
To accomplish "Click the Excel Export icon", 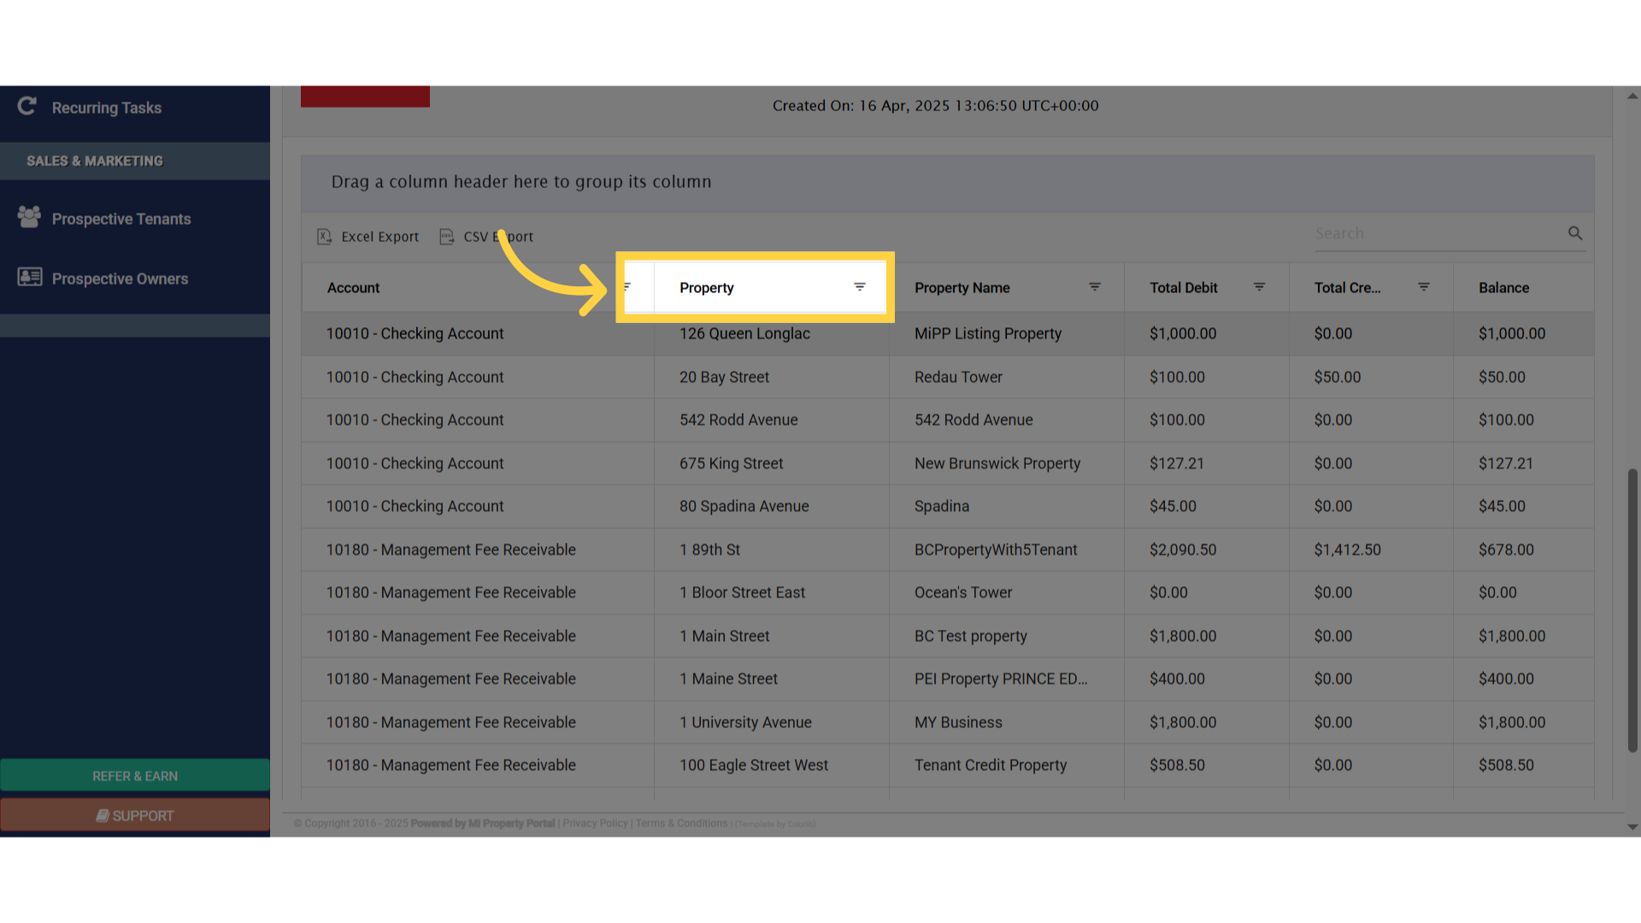I will 324,237.
